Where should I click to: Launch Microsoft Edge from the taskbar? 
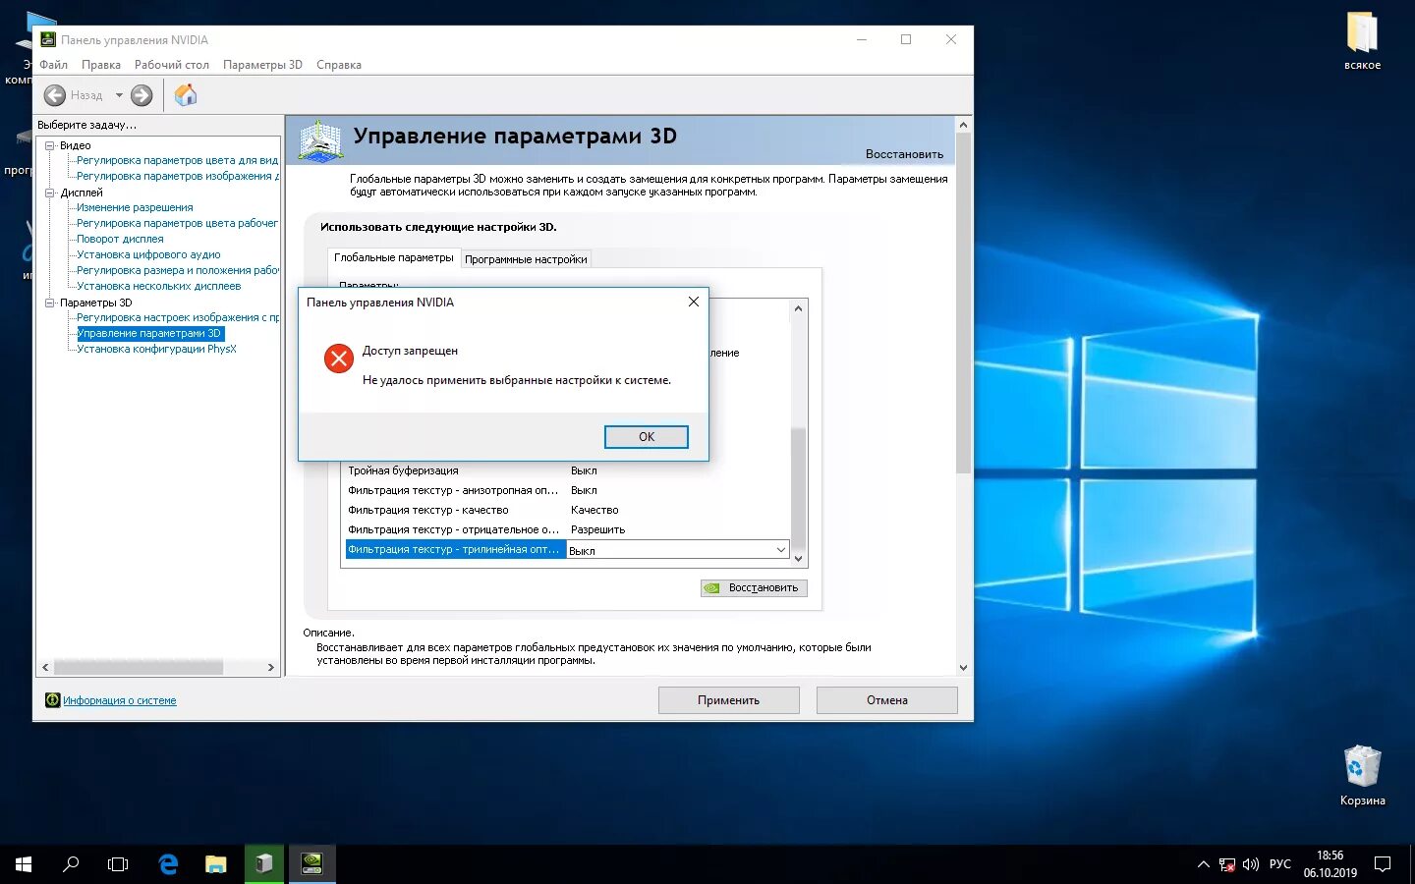click(x=168, y=864)
